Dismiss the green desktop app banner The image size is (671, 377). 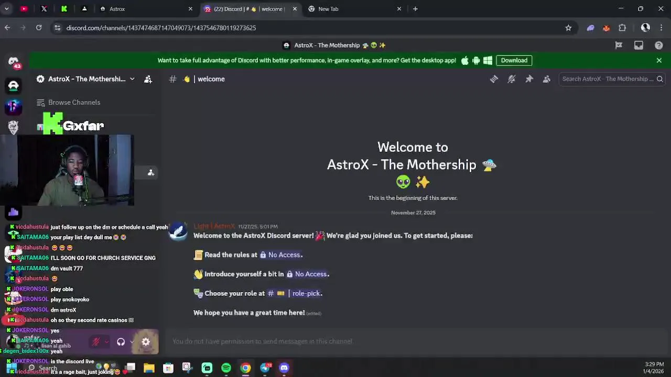[659, 60]
